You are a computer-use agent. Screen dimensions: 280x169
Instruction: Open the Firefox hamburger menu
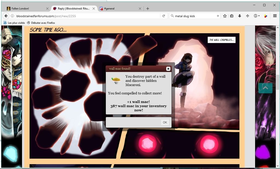pyautogui.click(x=275, y=16)
